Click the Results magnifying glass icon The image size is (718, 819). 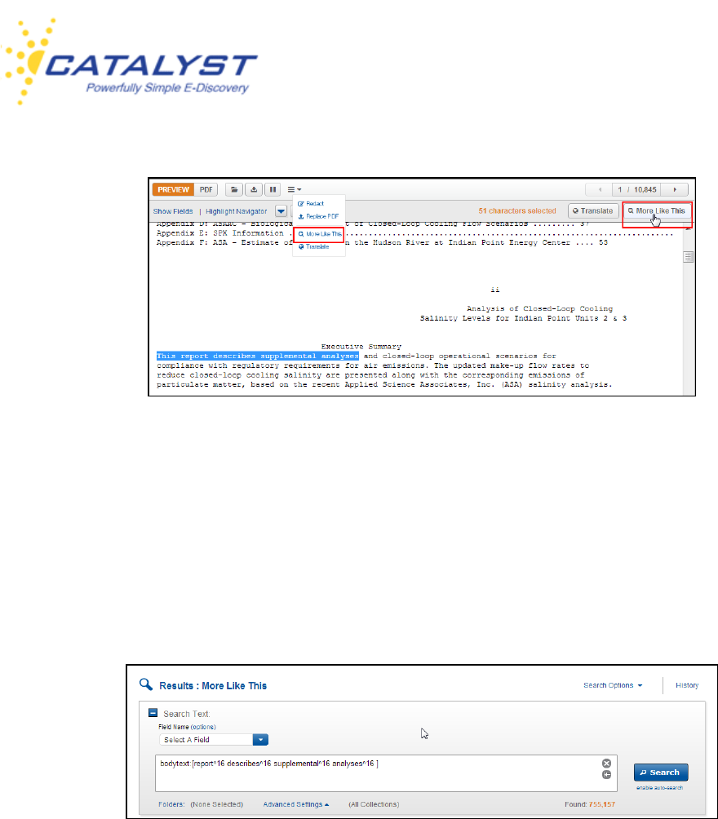click(x=146, y=684)
